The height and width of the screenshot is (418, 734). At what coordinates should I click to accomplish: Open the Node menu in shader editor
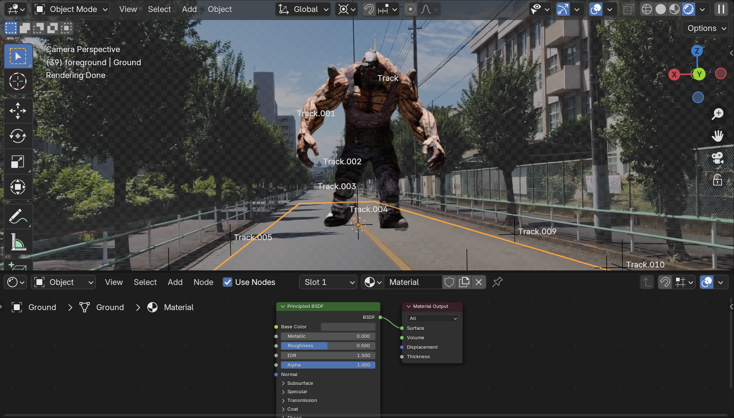point(203,282)
